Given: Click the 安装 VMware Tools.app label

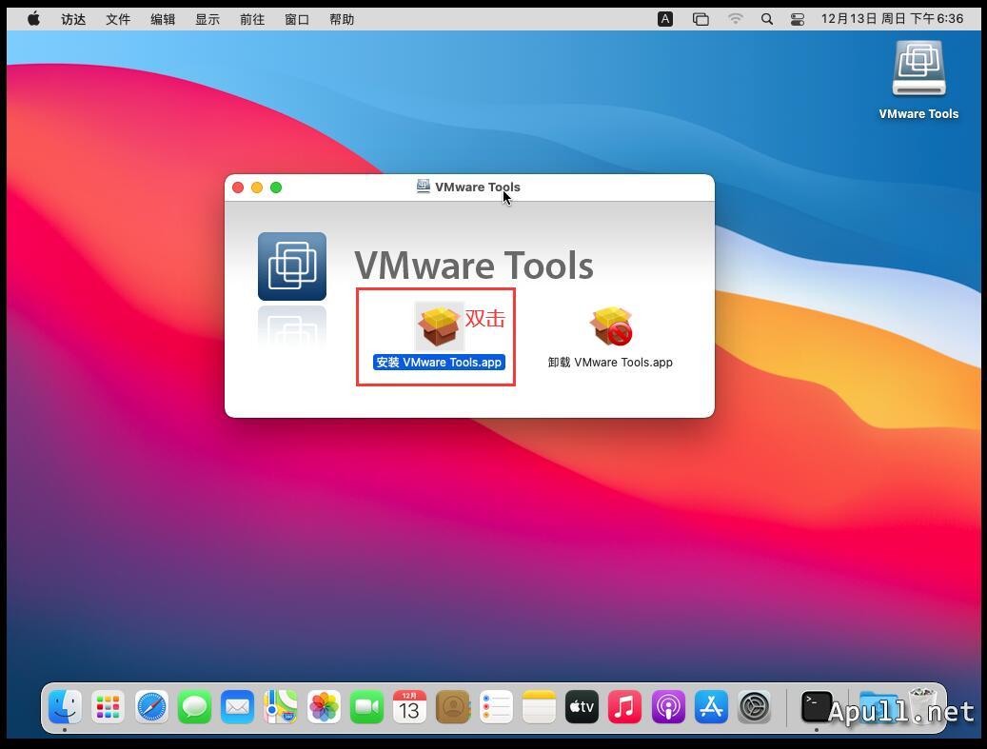Looking at the screenshot, I should [x=439, y=362].
